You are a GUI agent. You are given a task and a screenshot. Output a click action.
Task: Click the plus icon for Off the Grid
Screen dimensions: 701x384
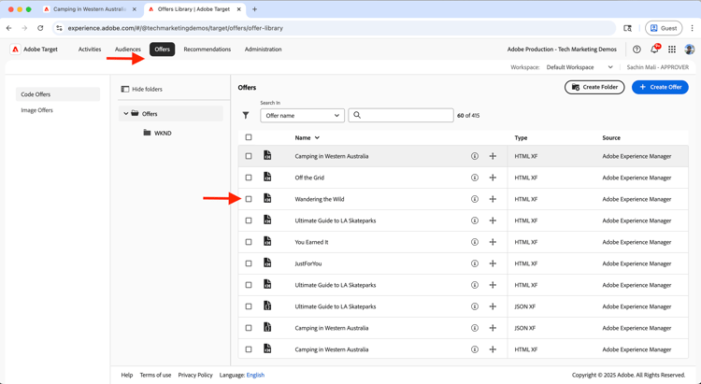pos(493,178)
